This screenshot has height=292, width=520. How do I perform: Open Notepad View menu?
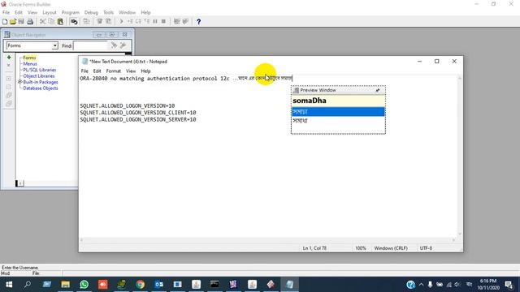pyautogui.click(x=131, y=71)
